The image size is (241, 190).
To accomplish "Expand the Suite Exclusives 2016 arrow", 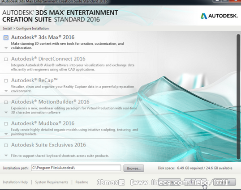I will click(6, 156).
